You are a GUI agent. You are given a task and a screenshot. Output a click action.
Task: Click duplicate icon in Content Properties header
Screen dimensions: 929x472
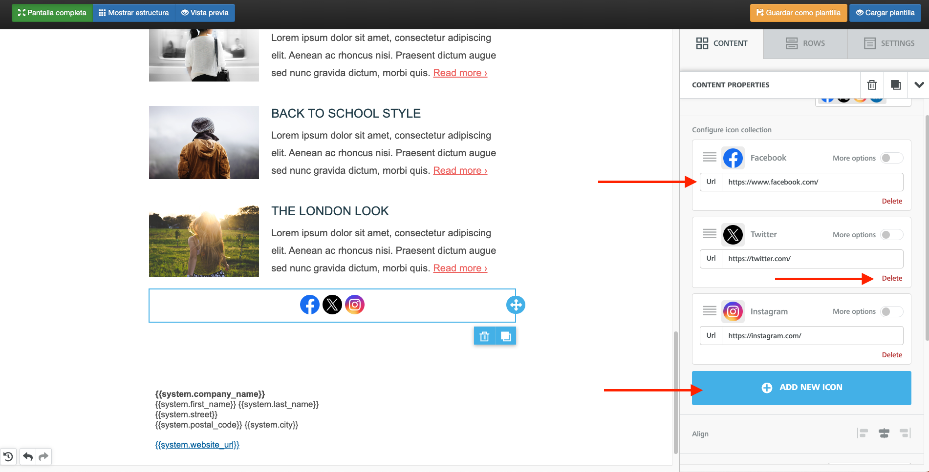tap(895, 85)
